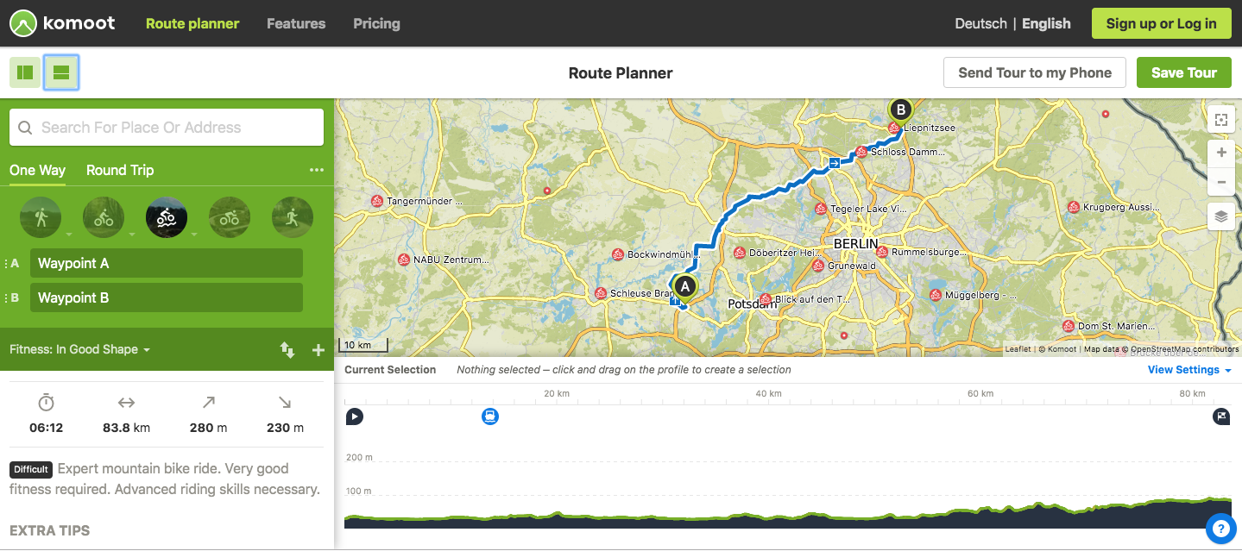Click Sign up or Log in button
The width and height of the screenshot is (1242, 551).
[1161, 23]
